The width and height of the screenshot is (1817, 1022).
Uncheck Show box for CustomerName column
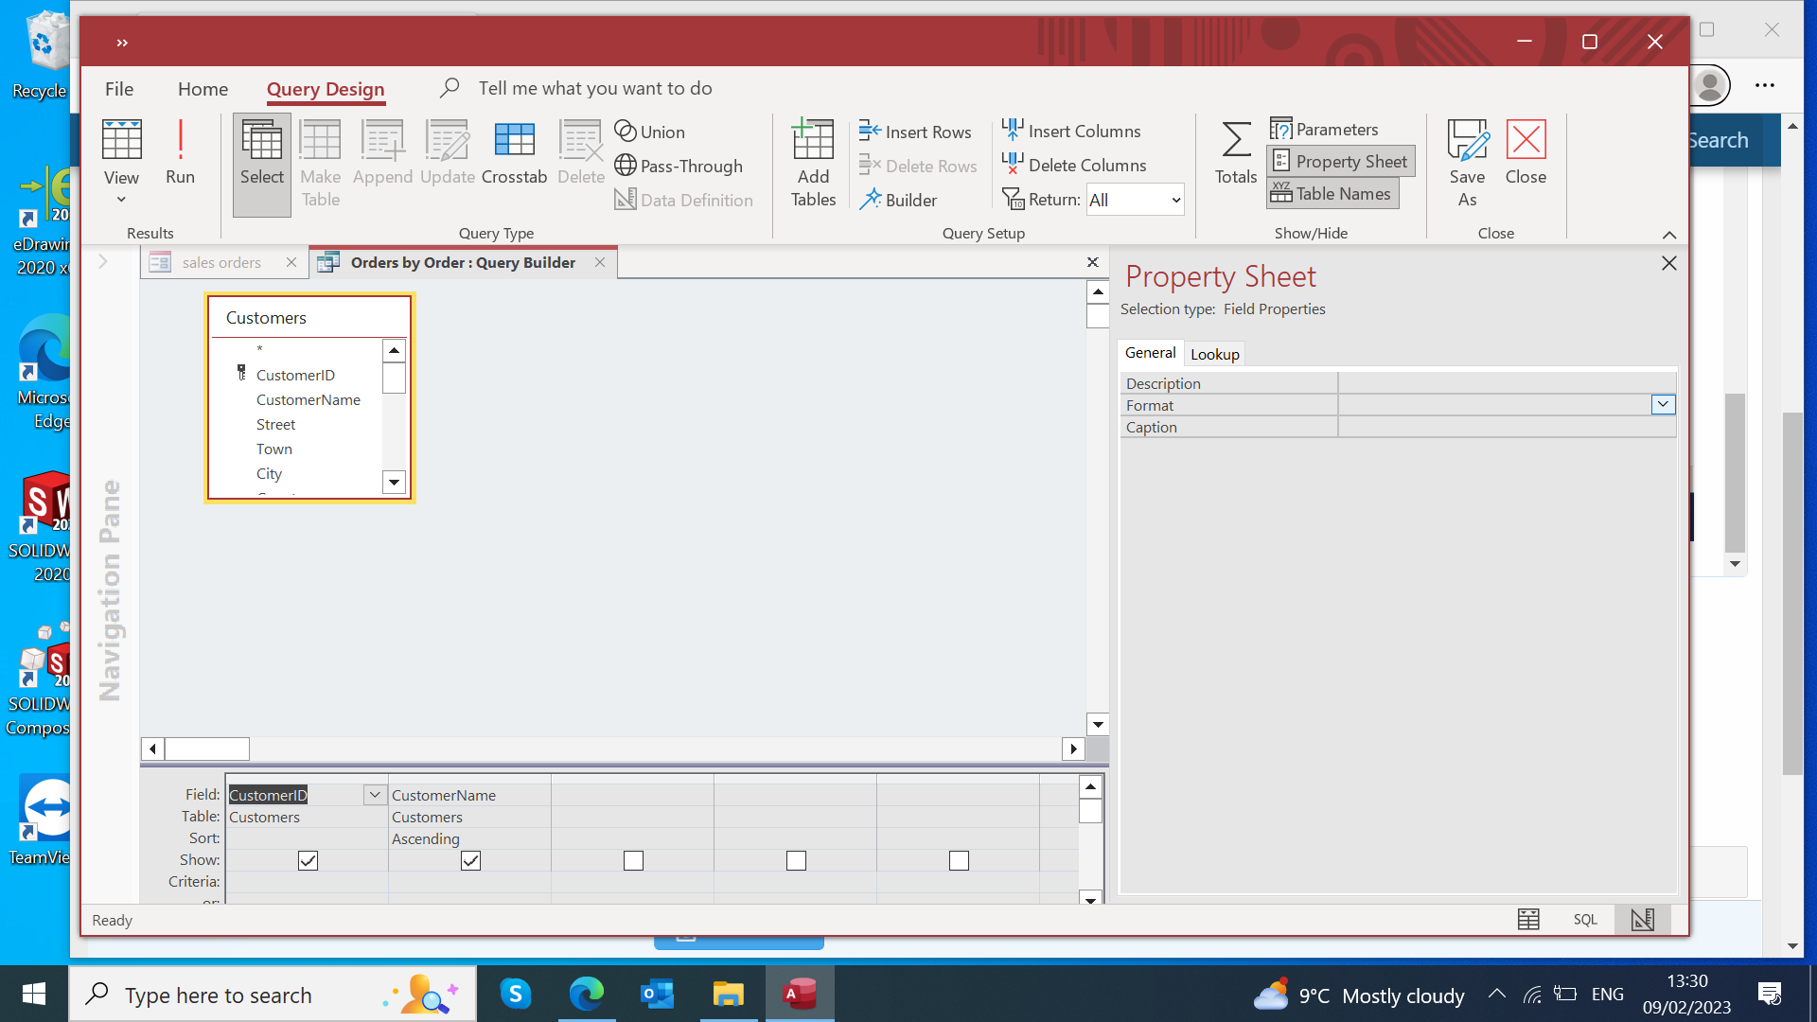click(470, 860)
